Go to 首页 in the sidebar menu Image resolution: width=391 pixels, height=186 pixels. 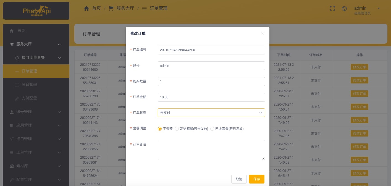pyautogui.click(x=21, y=31)
